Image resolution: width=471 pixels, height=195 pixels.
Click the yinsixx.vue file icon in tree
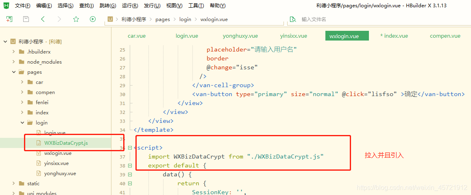point(38,163)
